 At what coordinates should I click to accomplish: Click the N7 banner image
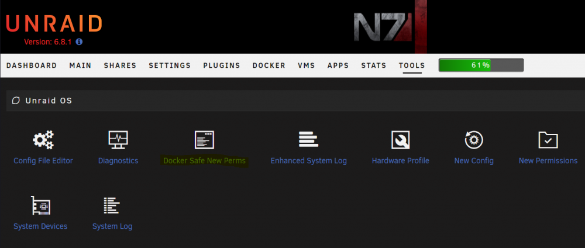pos(390,26)
